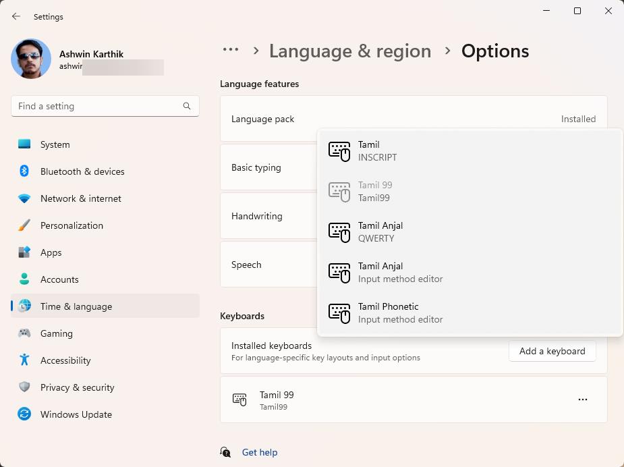Image resolution: width=624 pixels, height=467 pixels.
Task: Open Privacy & security settings
Action: click(105, 387)
